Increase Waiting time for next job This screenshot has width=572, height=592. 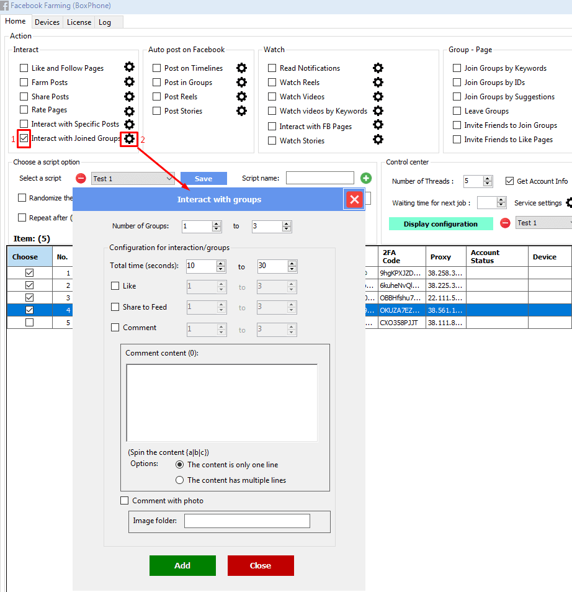pos(501,200)
